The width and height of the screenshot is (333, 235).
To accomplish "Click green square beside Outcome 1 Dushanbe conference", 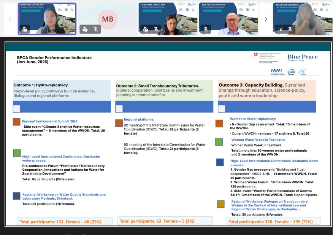I will 17,153.
